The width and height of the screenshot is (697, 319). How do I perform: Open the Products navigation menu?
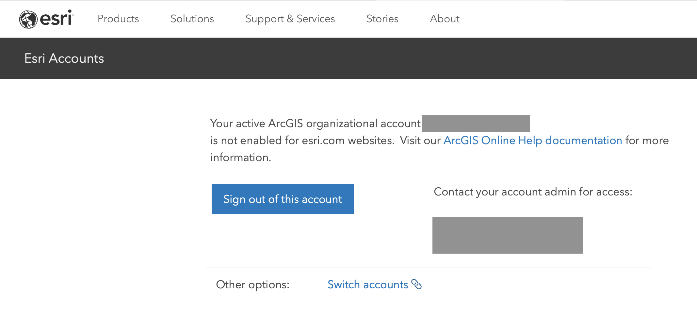pos(118,19)
